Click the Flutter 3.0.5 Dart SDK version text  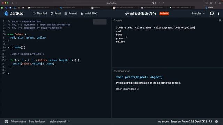tap(191, 122)
